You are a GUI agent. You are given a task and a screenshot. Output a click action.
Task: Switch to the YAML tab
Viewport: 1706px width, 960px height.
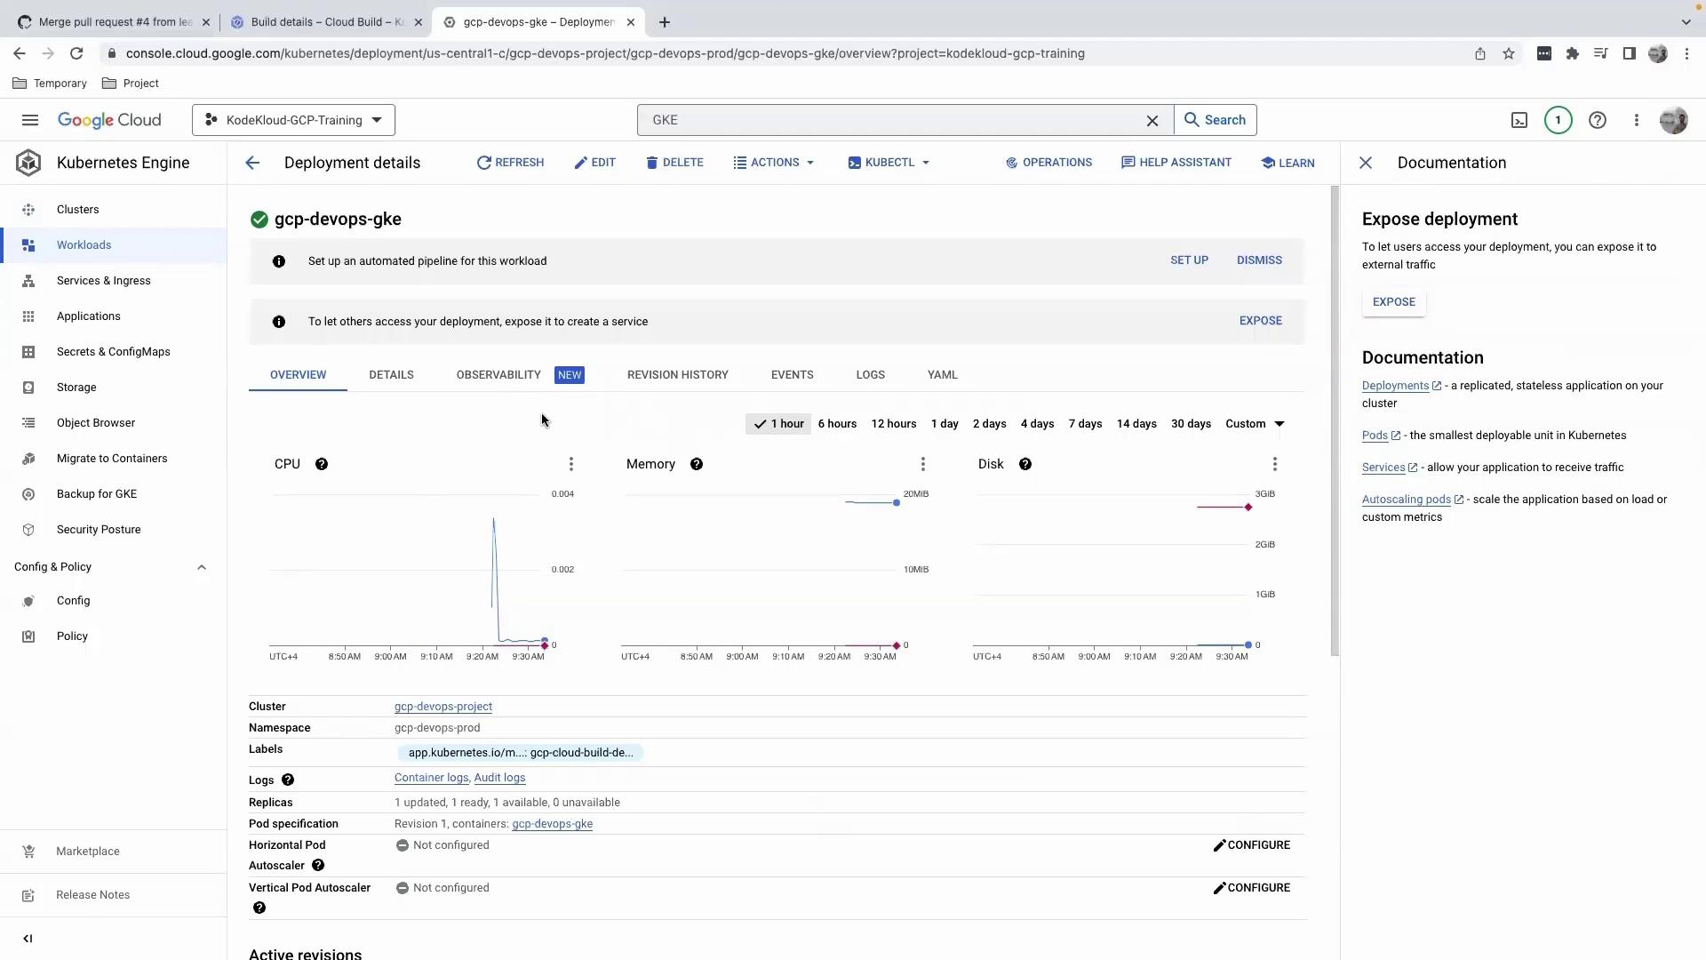tap(942, 375)
